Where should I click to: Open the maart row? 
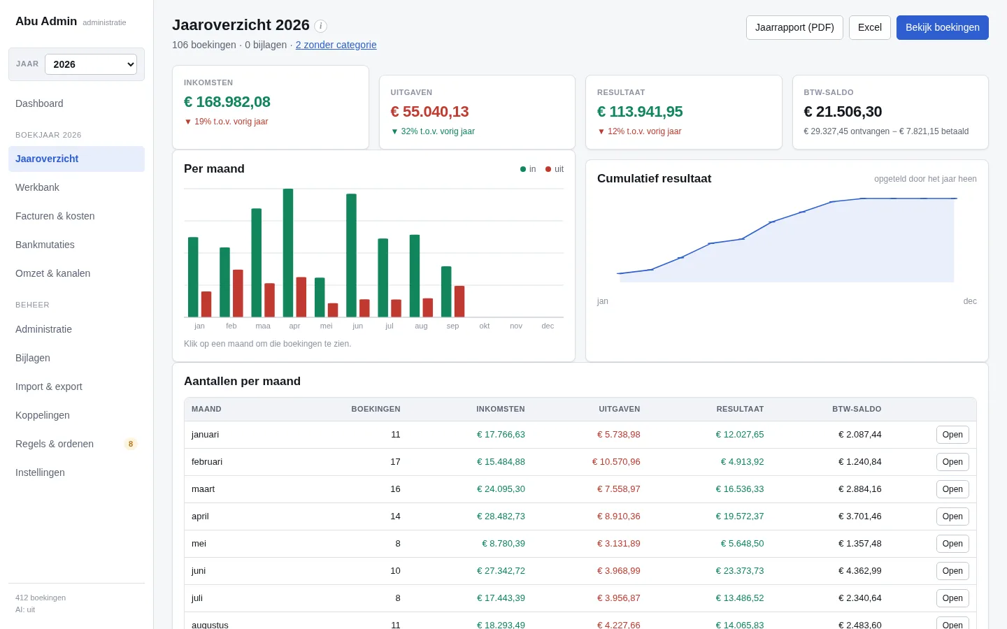tap(952, 489)
